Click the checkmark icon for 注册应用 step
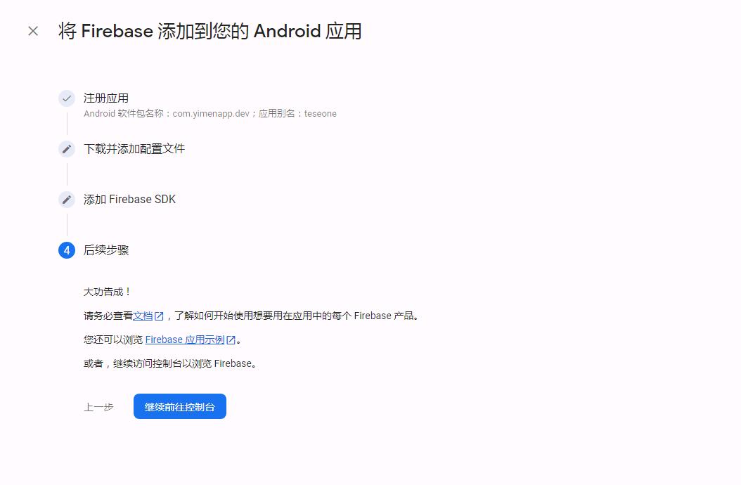This screenshot has width=741, height=485. point(67,98)
